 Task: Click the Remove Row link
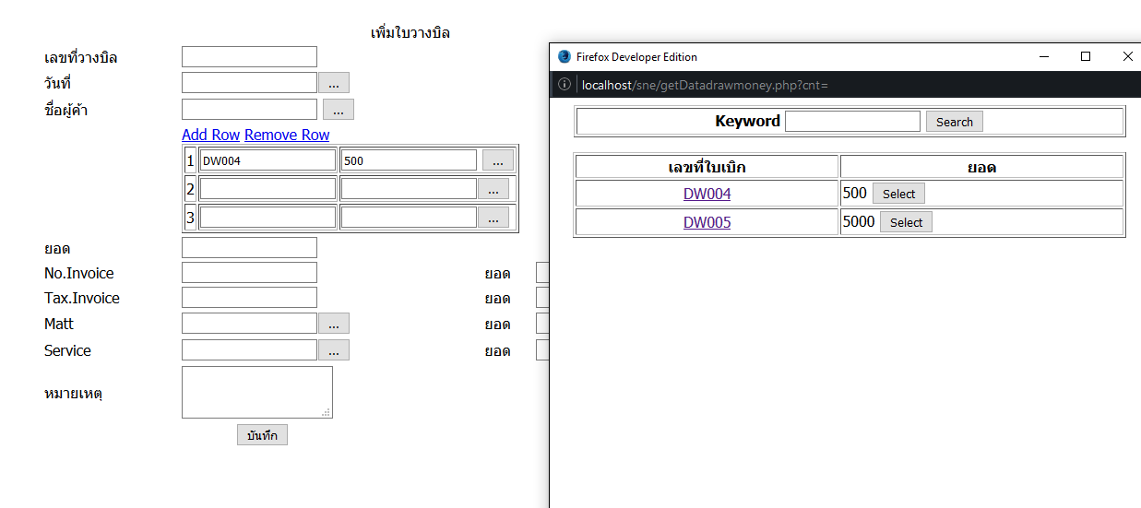pyautogui.click(x=287, y=135)
